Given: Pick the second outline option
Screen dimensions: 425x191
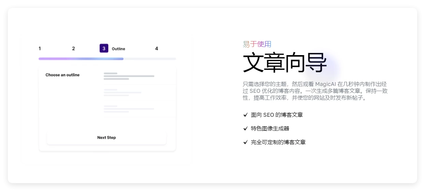Looking at the screenshot, I should (x=139, y=92).
